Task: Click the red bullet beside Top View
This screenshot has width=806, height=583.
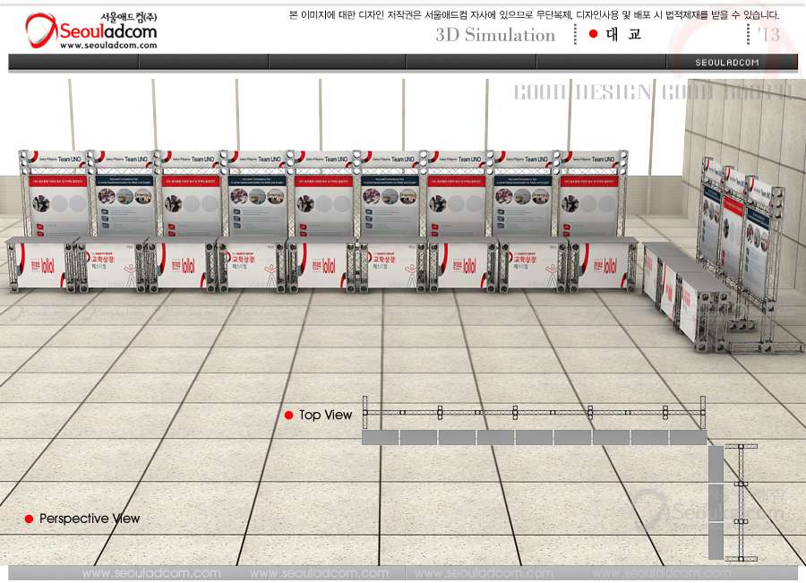Action: click(288, 416)
